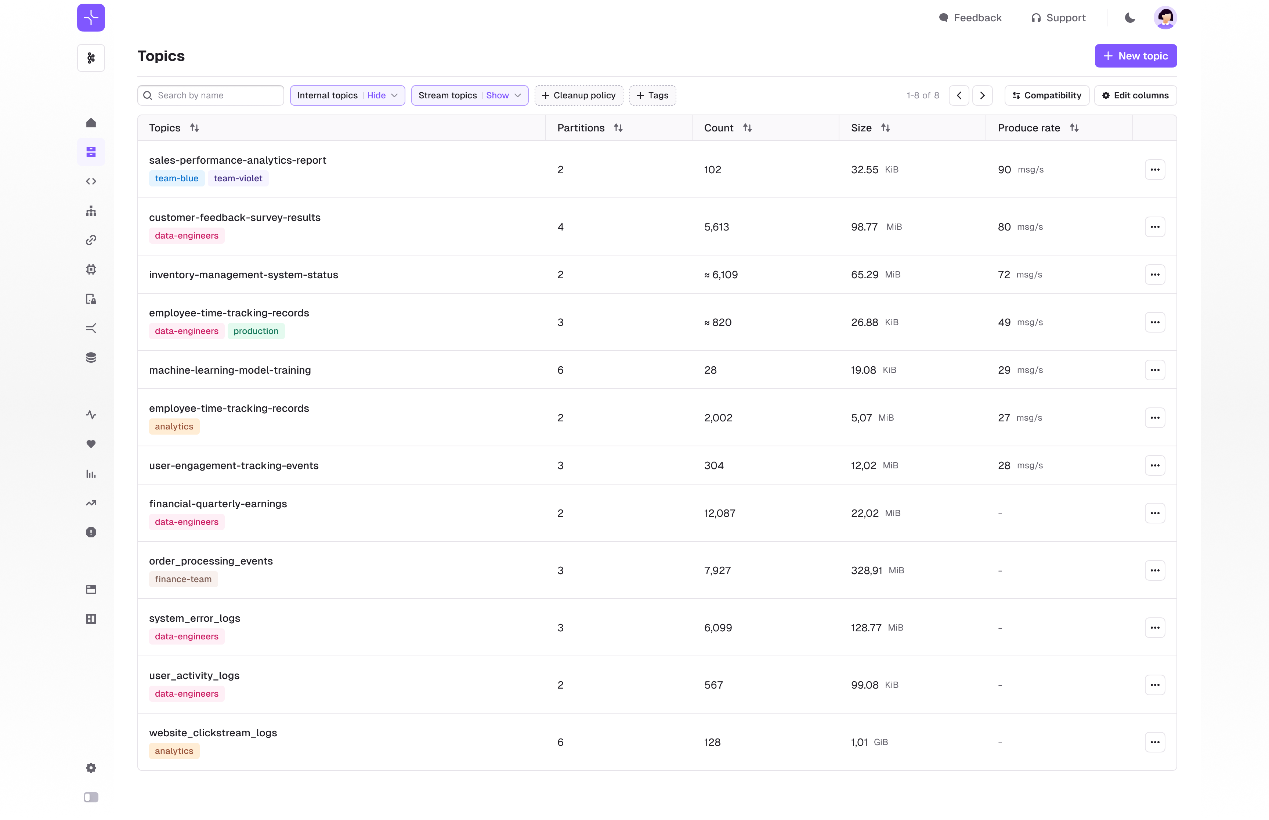Select the code view icon in the sidebar
Image resolution: width=1269 pixels, height=820 pixels.
coord(91,181)
